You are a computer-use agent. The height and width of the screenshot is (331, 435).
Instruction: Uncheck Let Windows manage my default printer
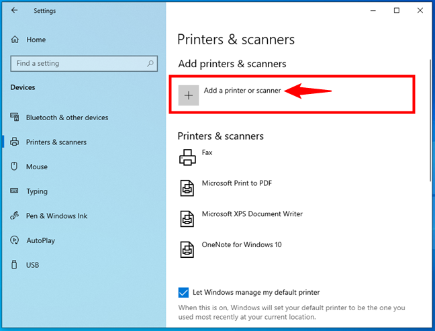click(x=183, y=293)
